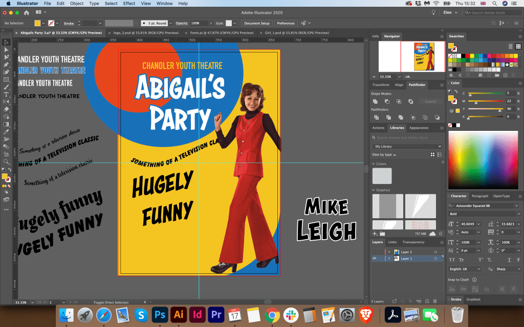The image size is (524, 327).
Task: Select the Type tool in the toolbar
Action: pos(6,95)
